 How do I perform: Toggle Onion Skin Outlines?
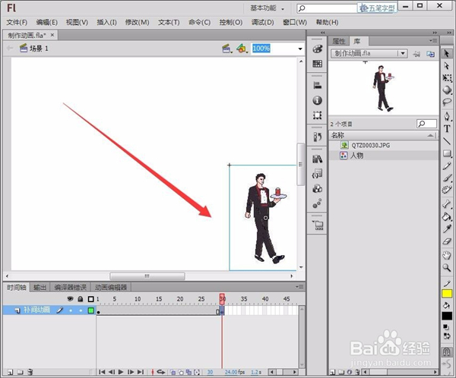181,372
